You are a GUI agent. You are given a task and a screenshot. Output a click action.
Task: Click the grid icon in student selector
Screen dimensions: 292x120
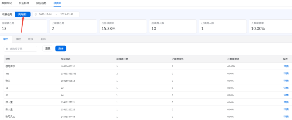7,49
